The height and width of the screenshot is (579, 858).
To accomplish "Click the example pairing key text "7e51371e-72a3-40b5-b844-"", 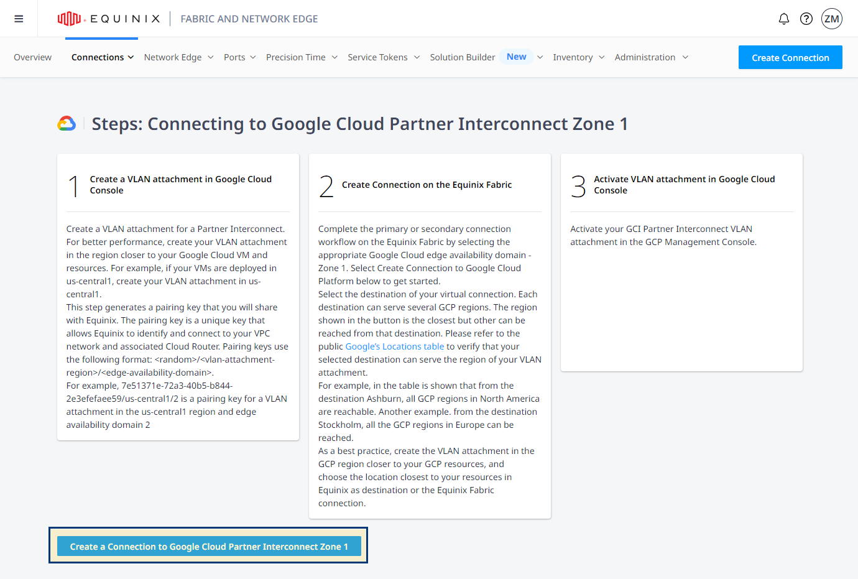I will (177, 386).
